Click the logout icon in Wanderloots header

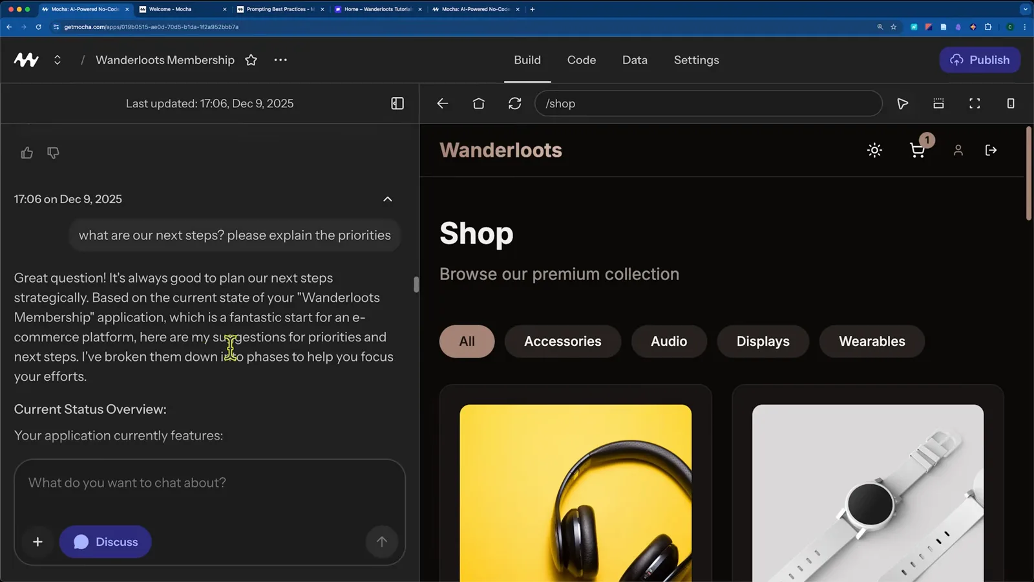click(991, 150)
